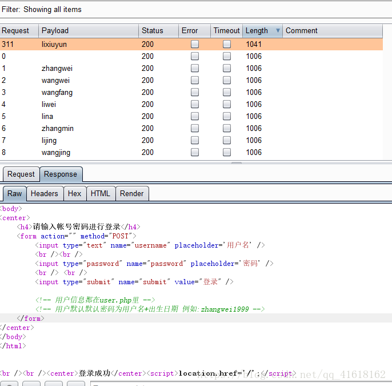Click the </form> line in response
Image resolution: width=392 pixels, height=386 pixels.
click(x=30, y=318)
